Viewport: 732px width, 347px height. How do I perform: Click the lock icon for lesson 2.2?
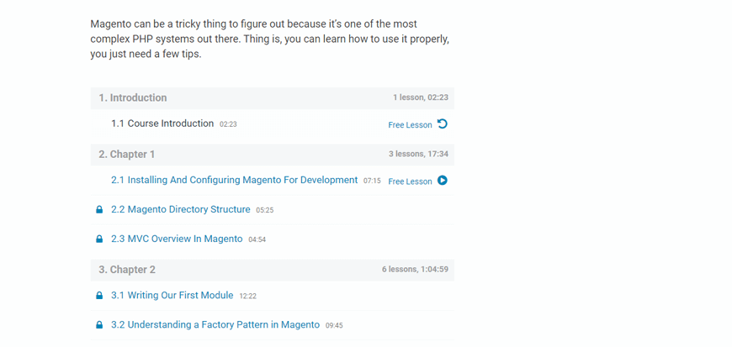click(x=99, y=210)
